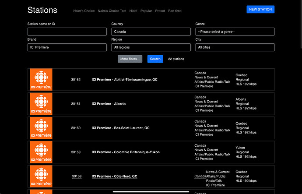Image resolution: width=302 pixels, height=194 pixels.
Task: Open ICI Première - Alberta station
Action: [109, 104]
